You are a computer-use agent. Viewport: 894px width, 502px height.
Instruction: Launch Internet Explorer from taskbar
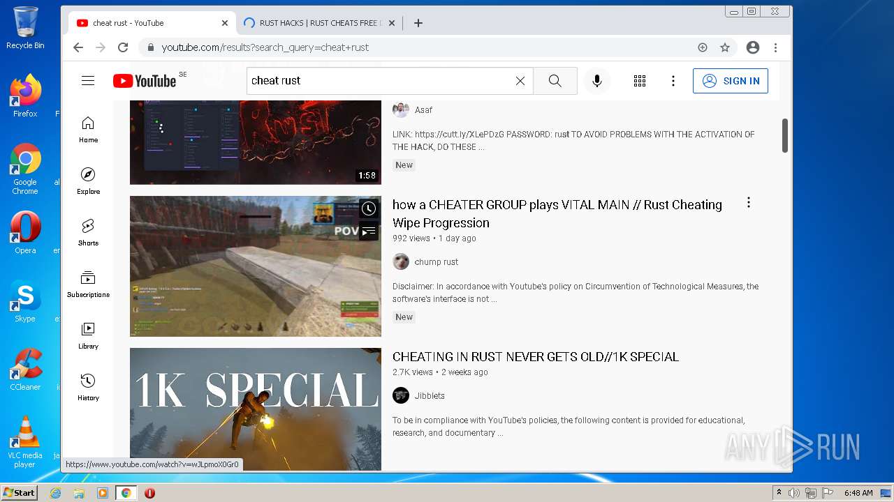click(x=56, y=493)
